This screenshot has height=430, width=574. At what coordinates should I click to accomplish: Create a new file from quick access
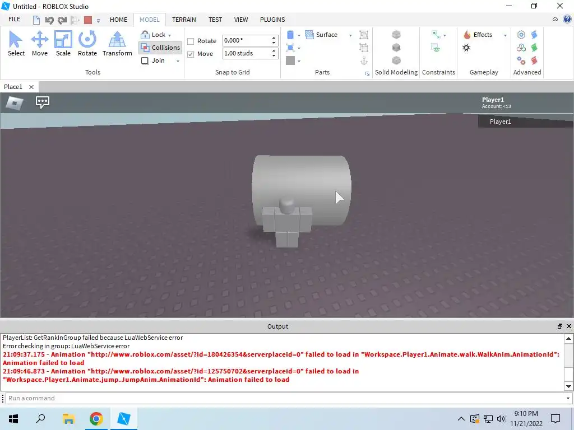tap(36, 20)
